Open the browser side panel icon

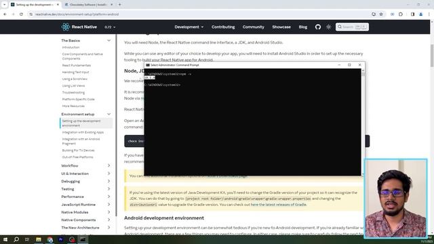(412, 14)
